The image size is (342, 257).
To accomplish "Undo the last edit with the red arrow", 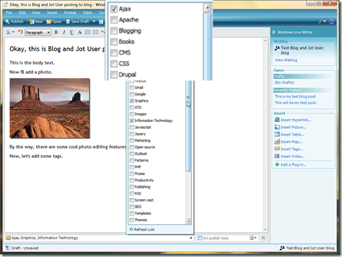I will click(20, 32).
